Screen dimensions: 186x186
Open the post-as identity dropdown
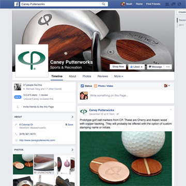(167, 86)
